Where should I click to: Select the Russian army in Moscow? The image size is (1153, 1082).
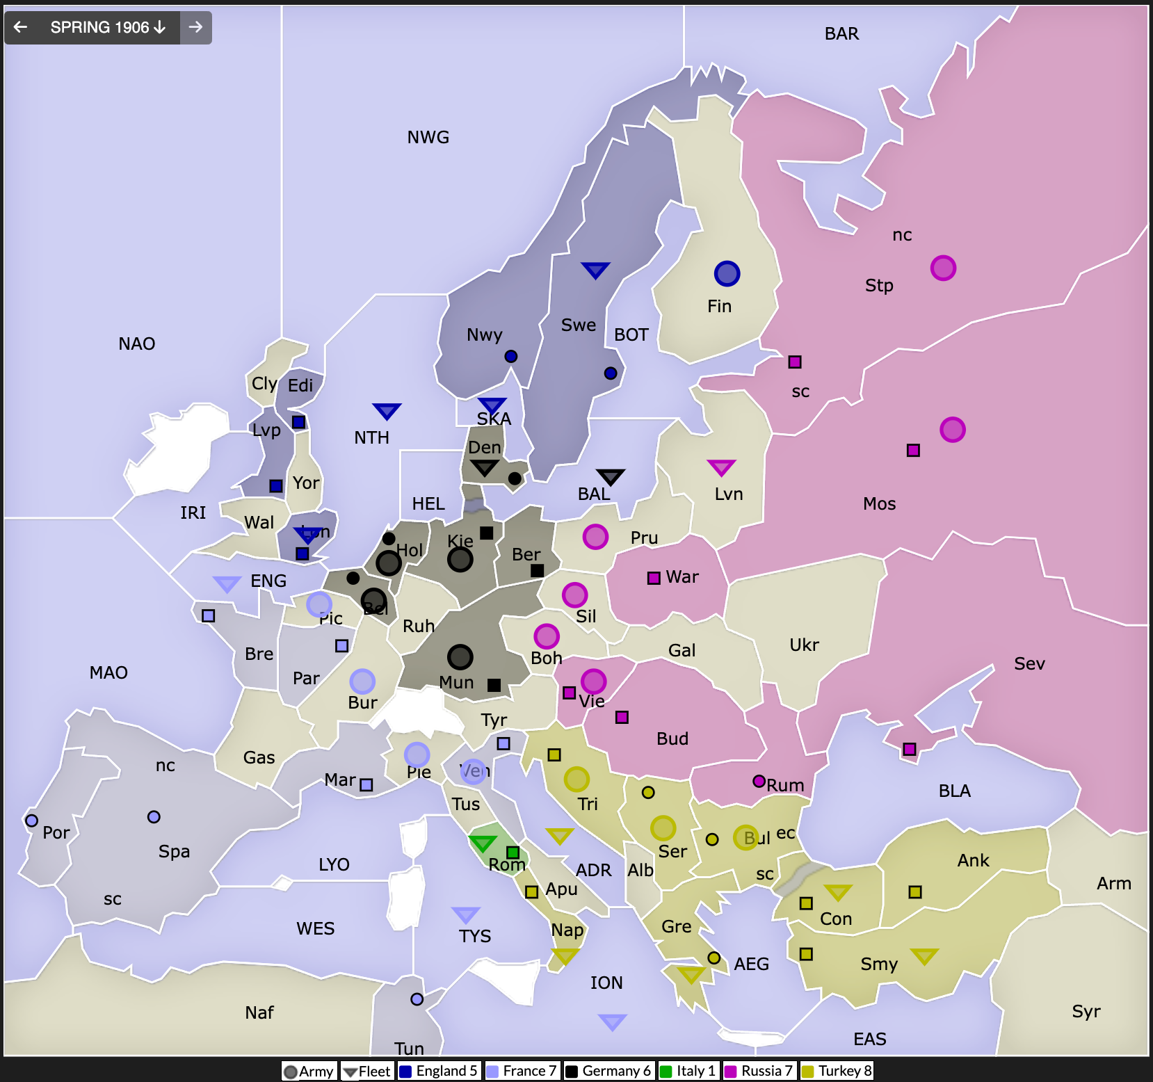[x=952, y=430]
